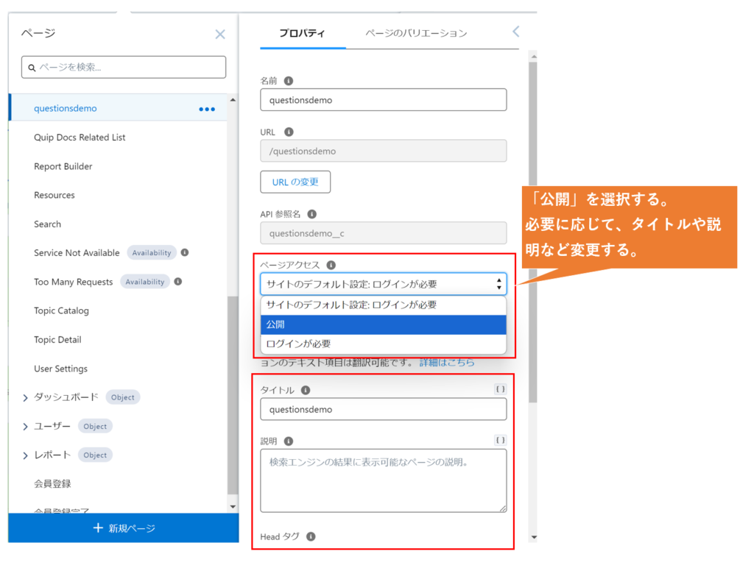The width and height of the screenshot is (754, 565).
Task: Click the info icon beside URL label
Action: tap(289, 132)
